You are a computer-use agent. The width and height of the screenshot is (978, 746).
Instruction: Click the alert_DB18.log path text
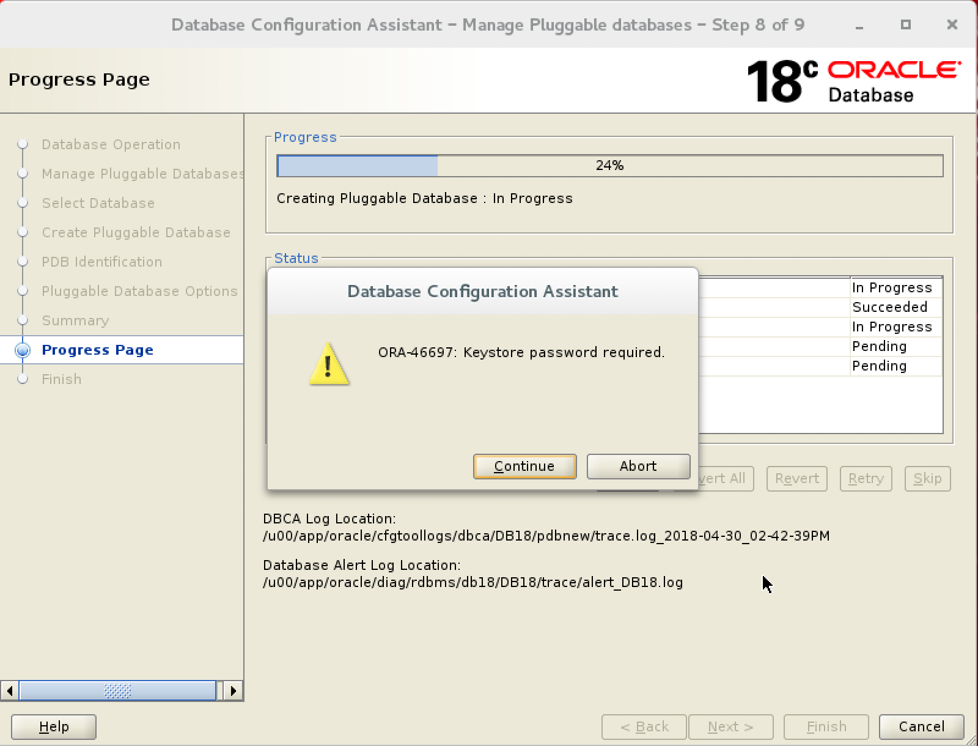pos(472,582)
